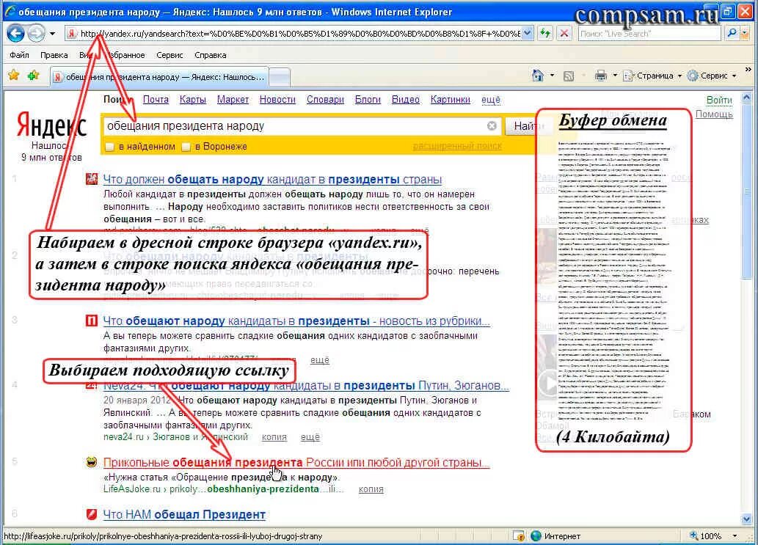This screenshot has height=545, width=758.
Task: Open the Видео link
Action: 406,100
